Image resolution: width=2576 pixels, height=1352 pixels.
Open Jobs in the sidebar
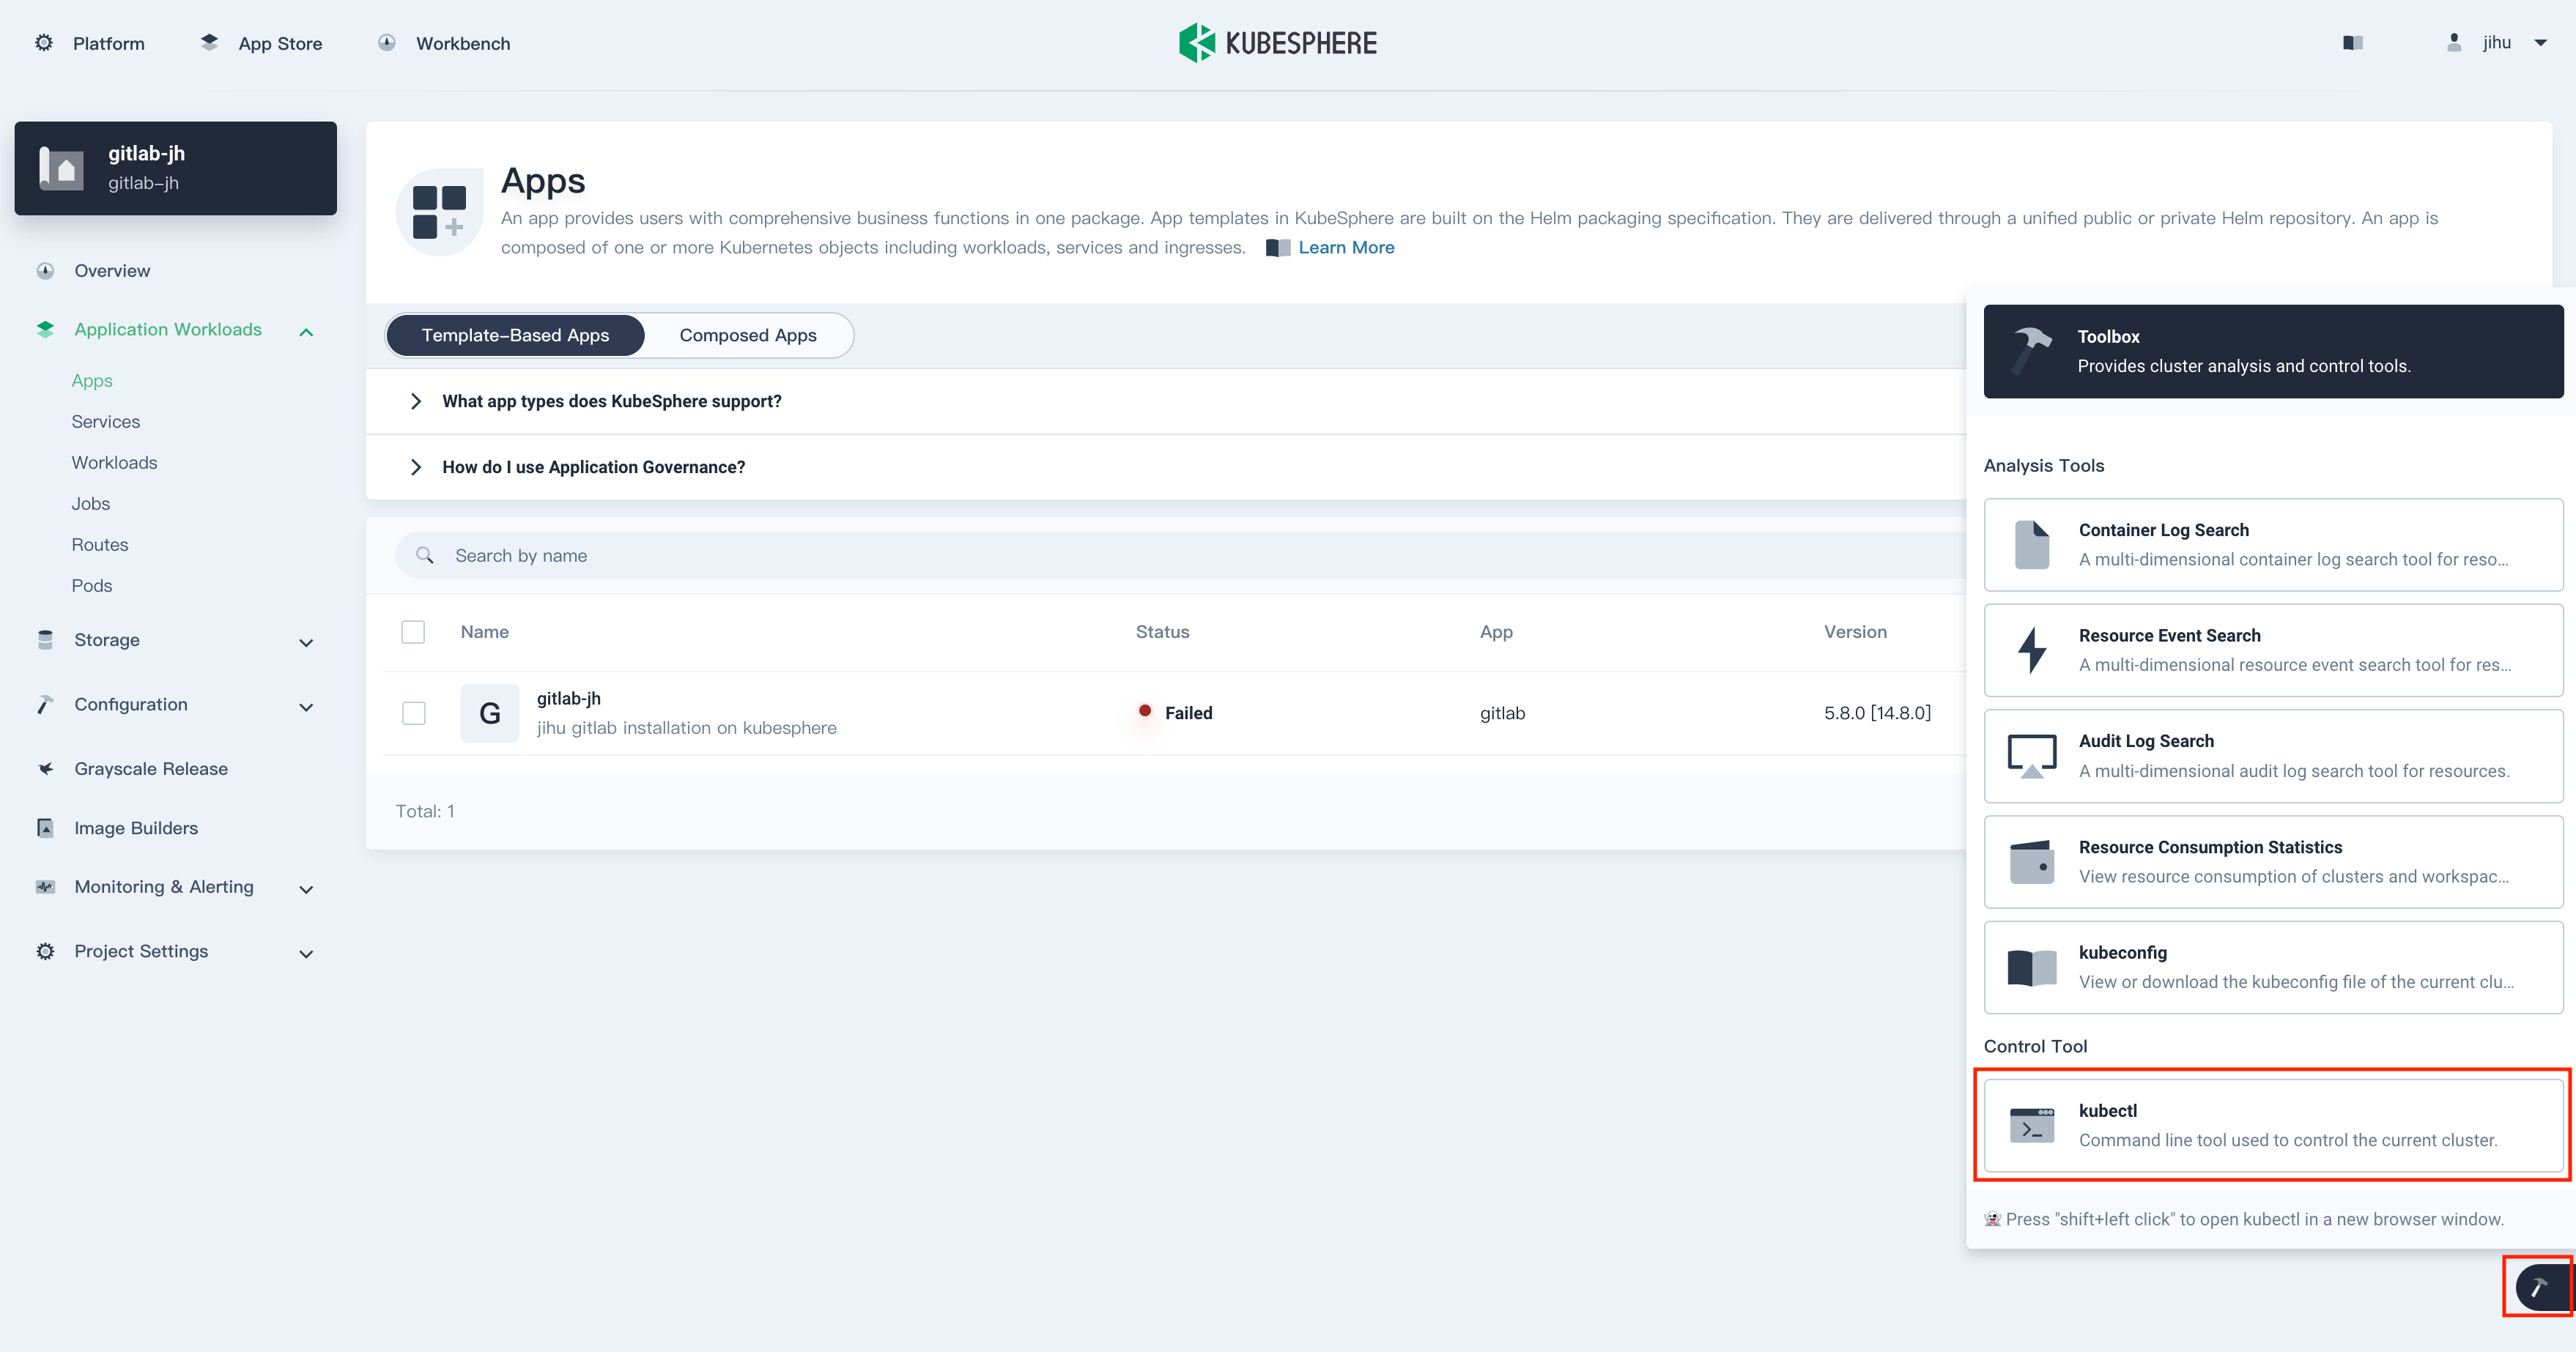[x=91, y=504]
